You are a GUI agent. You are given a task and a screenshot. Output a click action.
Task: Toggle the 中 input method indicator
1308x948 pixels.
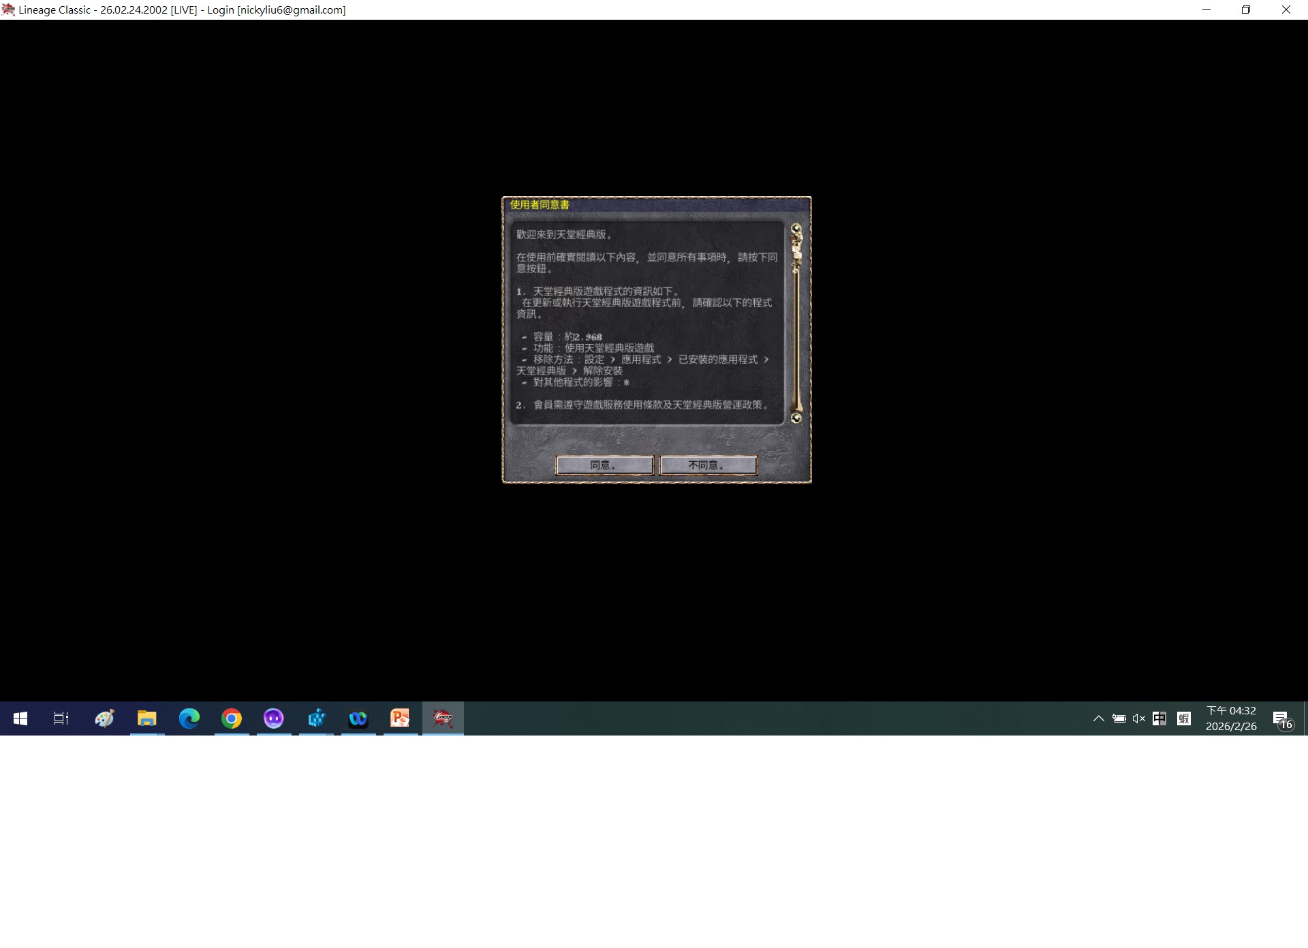coord(1159,718)
